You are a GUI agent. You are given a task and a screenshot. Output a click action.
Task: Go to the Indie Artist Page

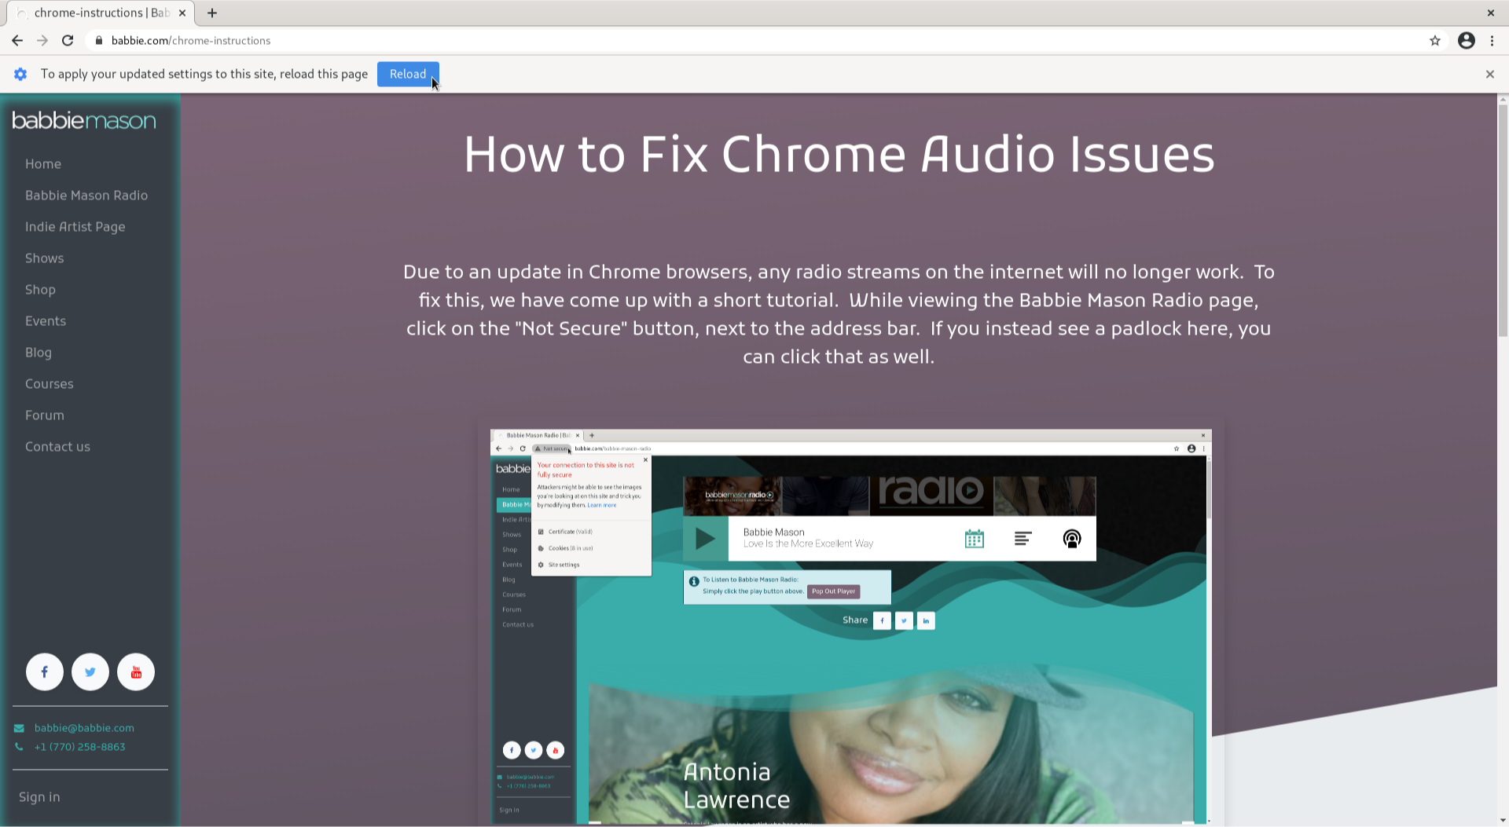tap(75, 227)
